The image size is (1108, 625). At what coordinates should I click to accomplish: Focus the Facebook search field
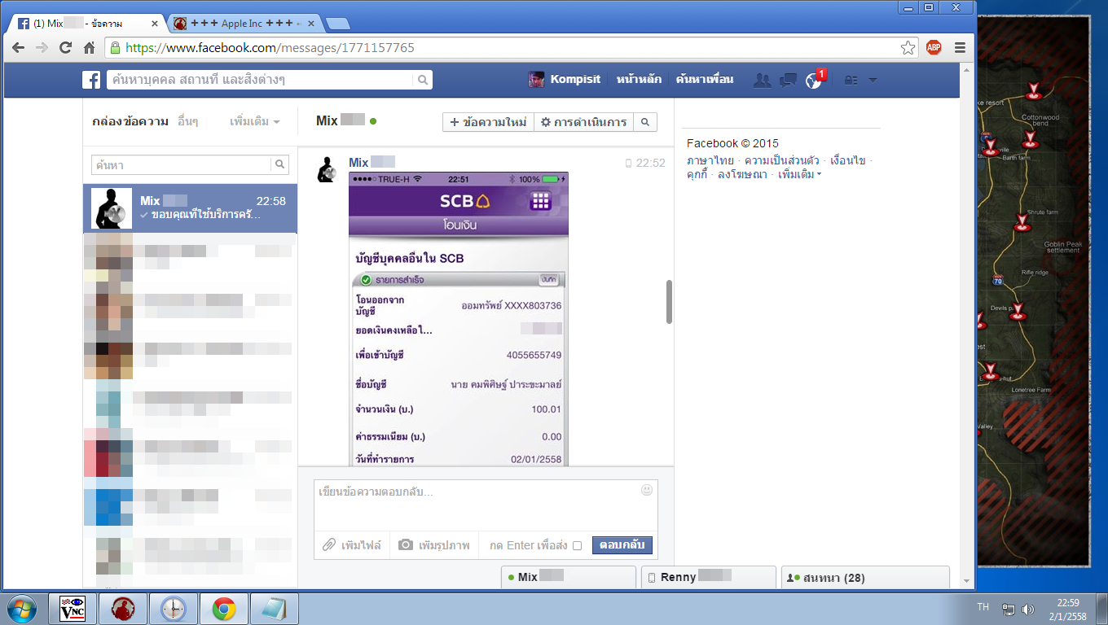[x=261, y=80]
